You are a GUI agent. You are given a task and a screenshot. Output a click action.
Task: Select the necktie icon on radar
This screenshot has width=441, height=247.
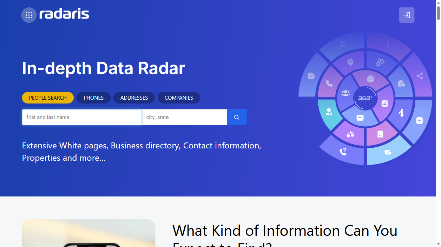pyautogui.click(x=401, y=113)
